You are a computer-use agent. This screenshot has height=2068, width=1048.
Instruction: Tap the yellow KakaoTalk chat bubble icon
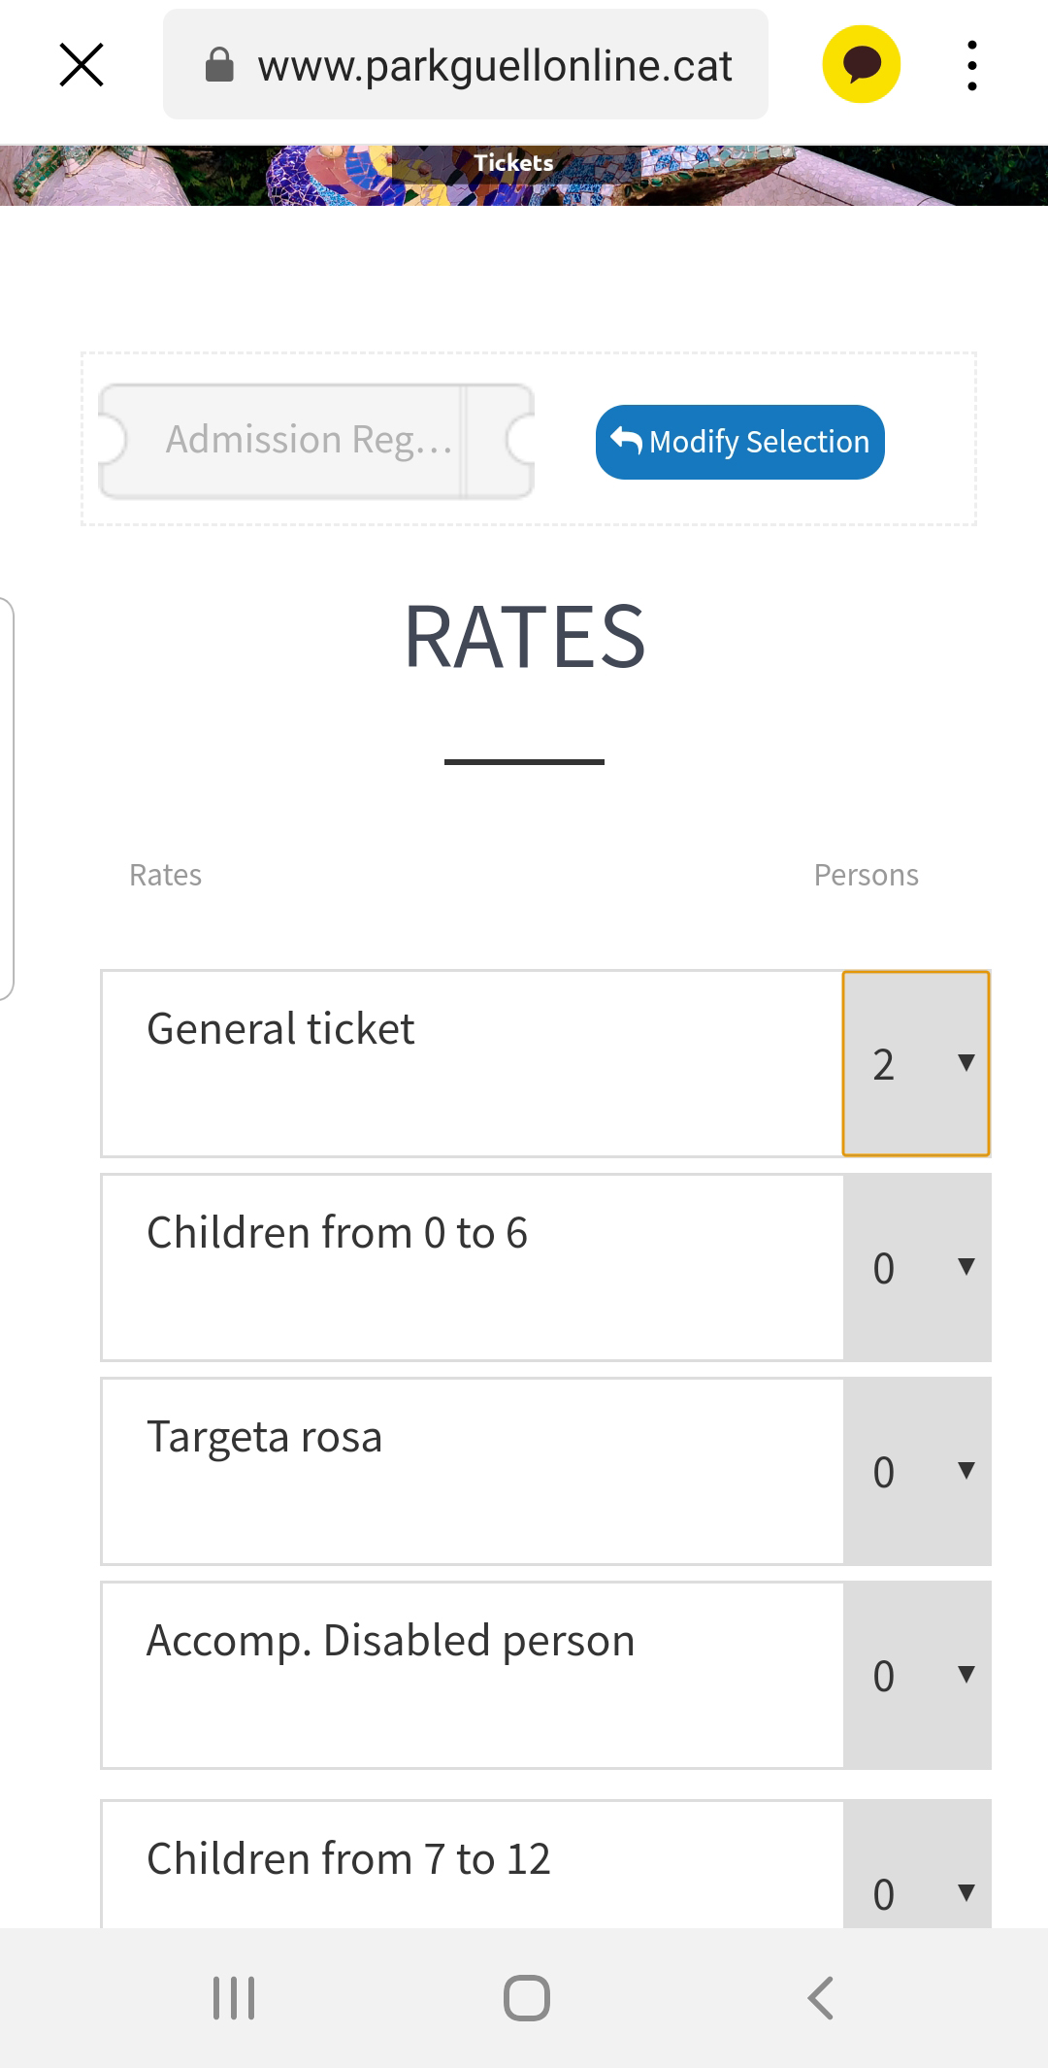coord(861,65)
